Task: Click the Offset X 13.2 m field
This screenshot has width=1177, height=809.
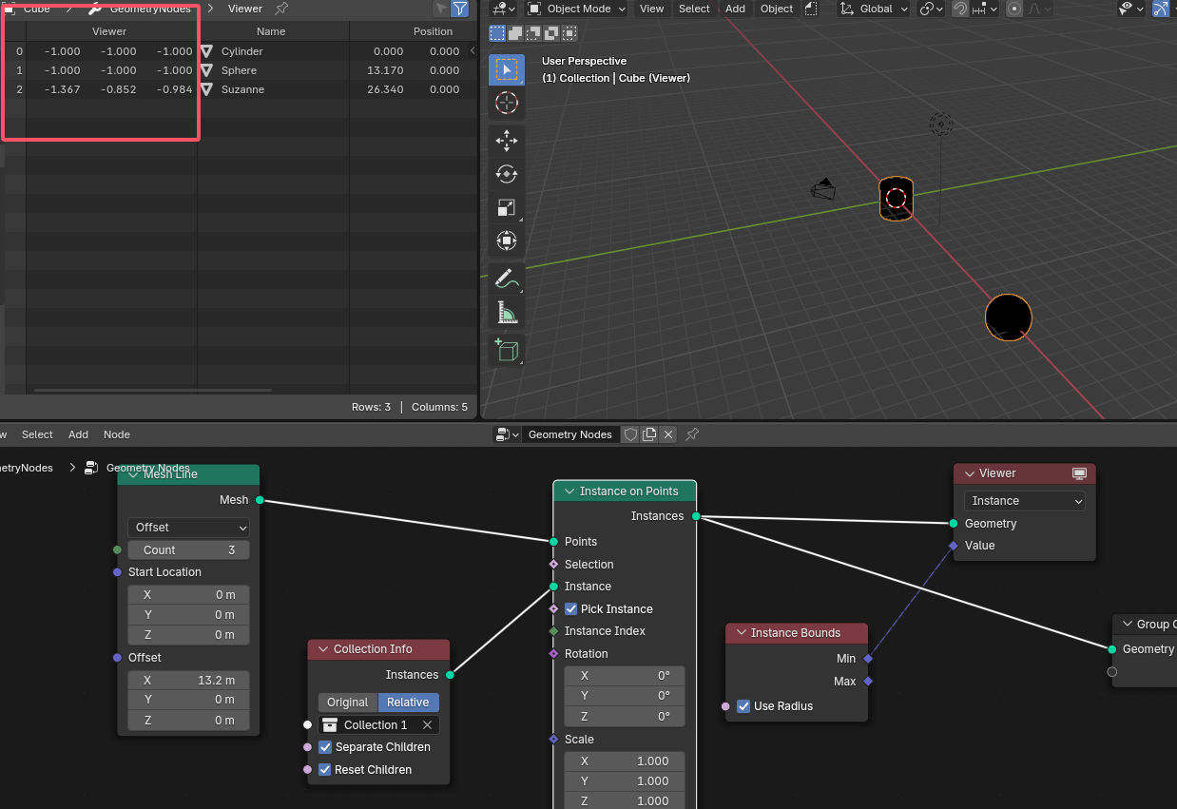Action: [188, 681]
